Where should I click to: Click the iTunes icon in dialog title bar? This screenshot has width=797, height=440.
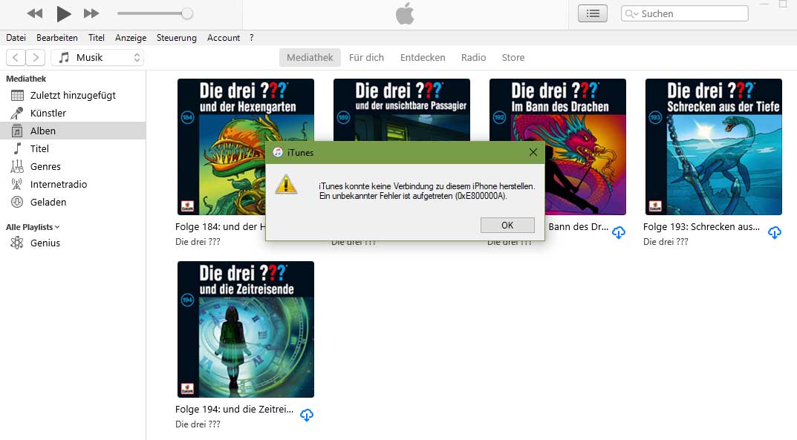[x=278, y=152]
